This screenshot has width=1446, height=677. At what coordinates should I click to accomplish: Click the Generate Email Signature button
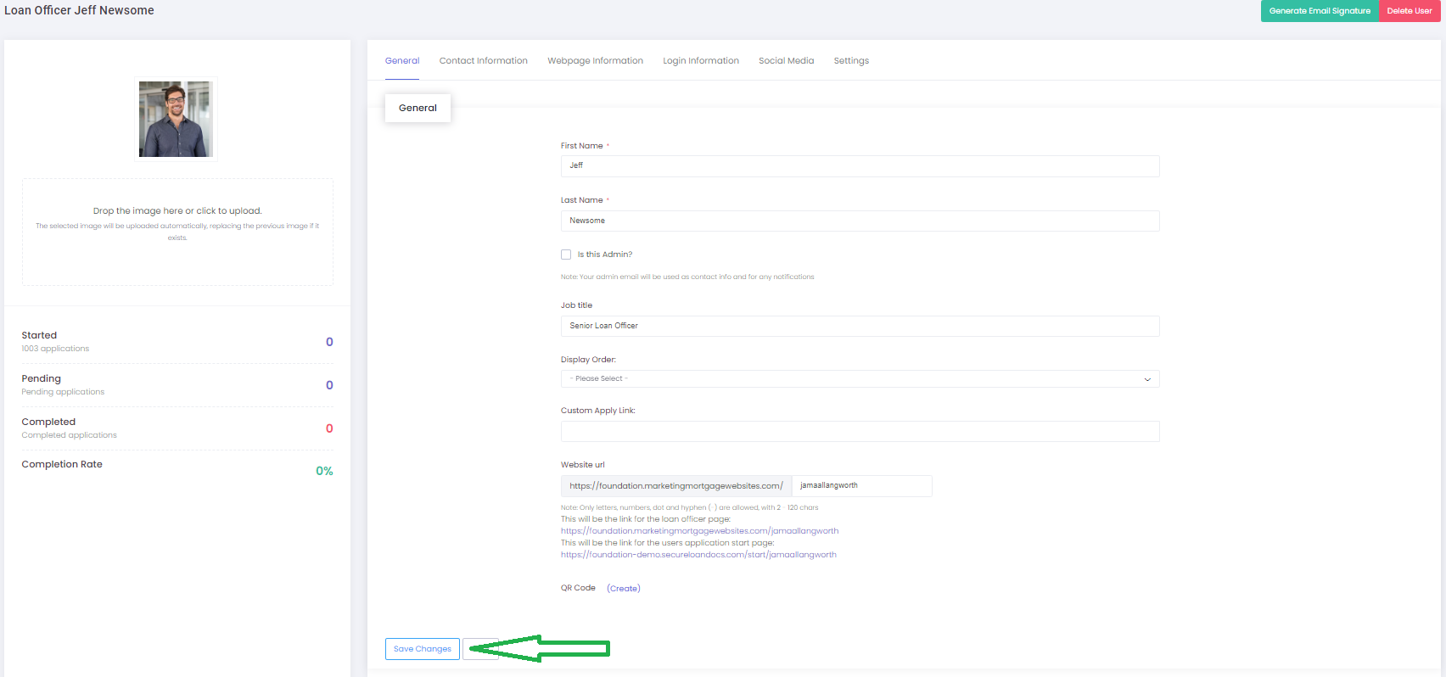1320,11
